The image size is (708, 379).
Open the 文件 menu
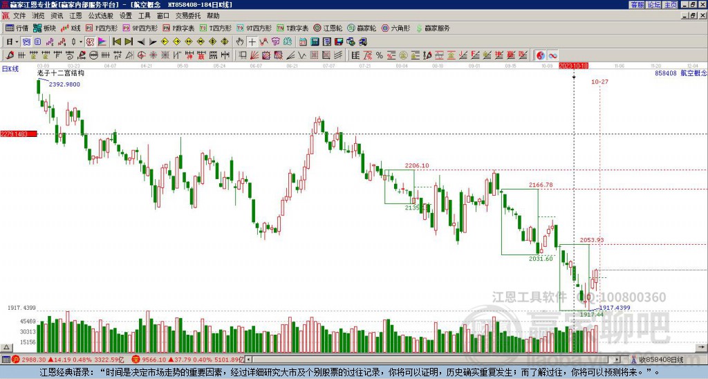19,16
